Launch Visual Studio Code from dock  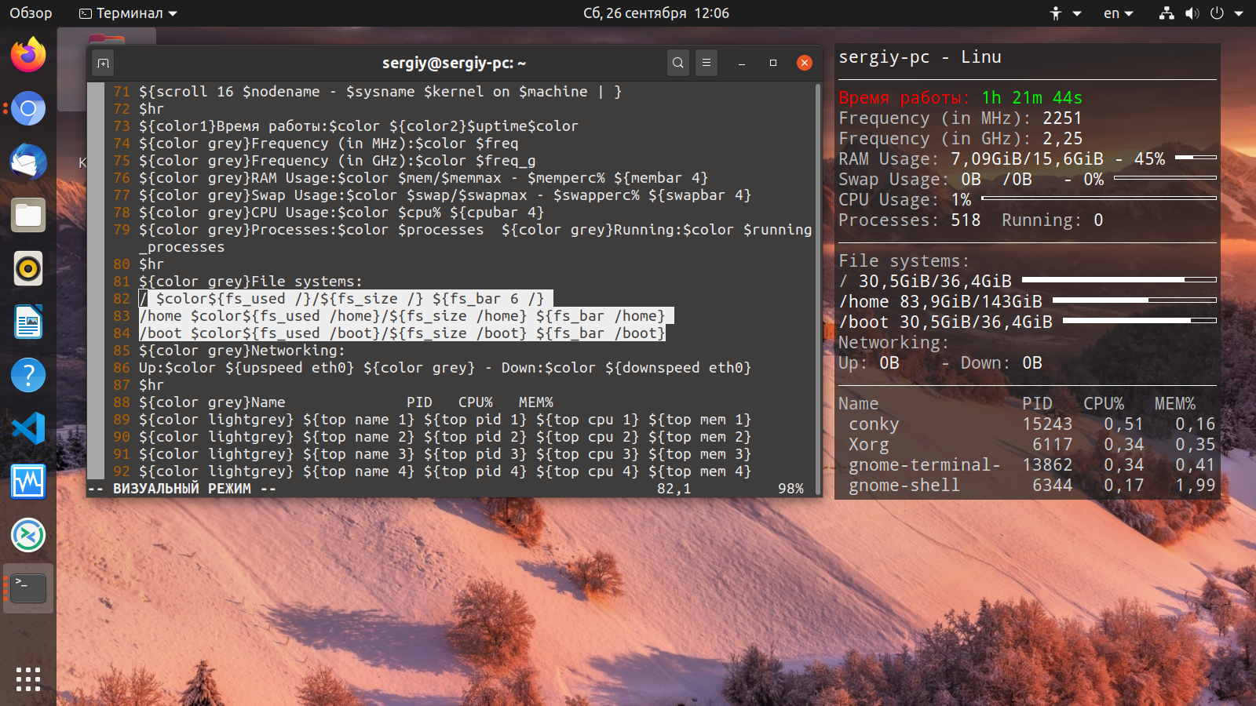(x=28, y=428)
